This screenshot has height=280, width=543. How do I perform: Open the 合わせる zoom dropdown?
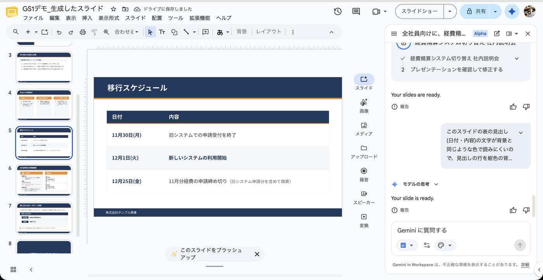[x=126, y=32]
